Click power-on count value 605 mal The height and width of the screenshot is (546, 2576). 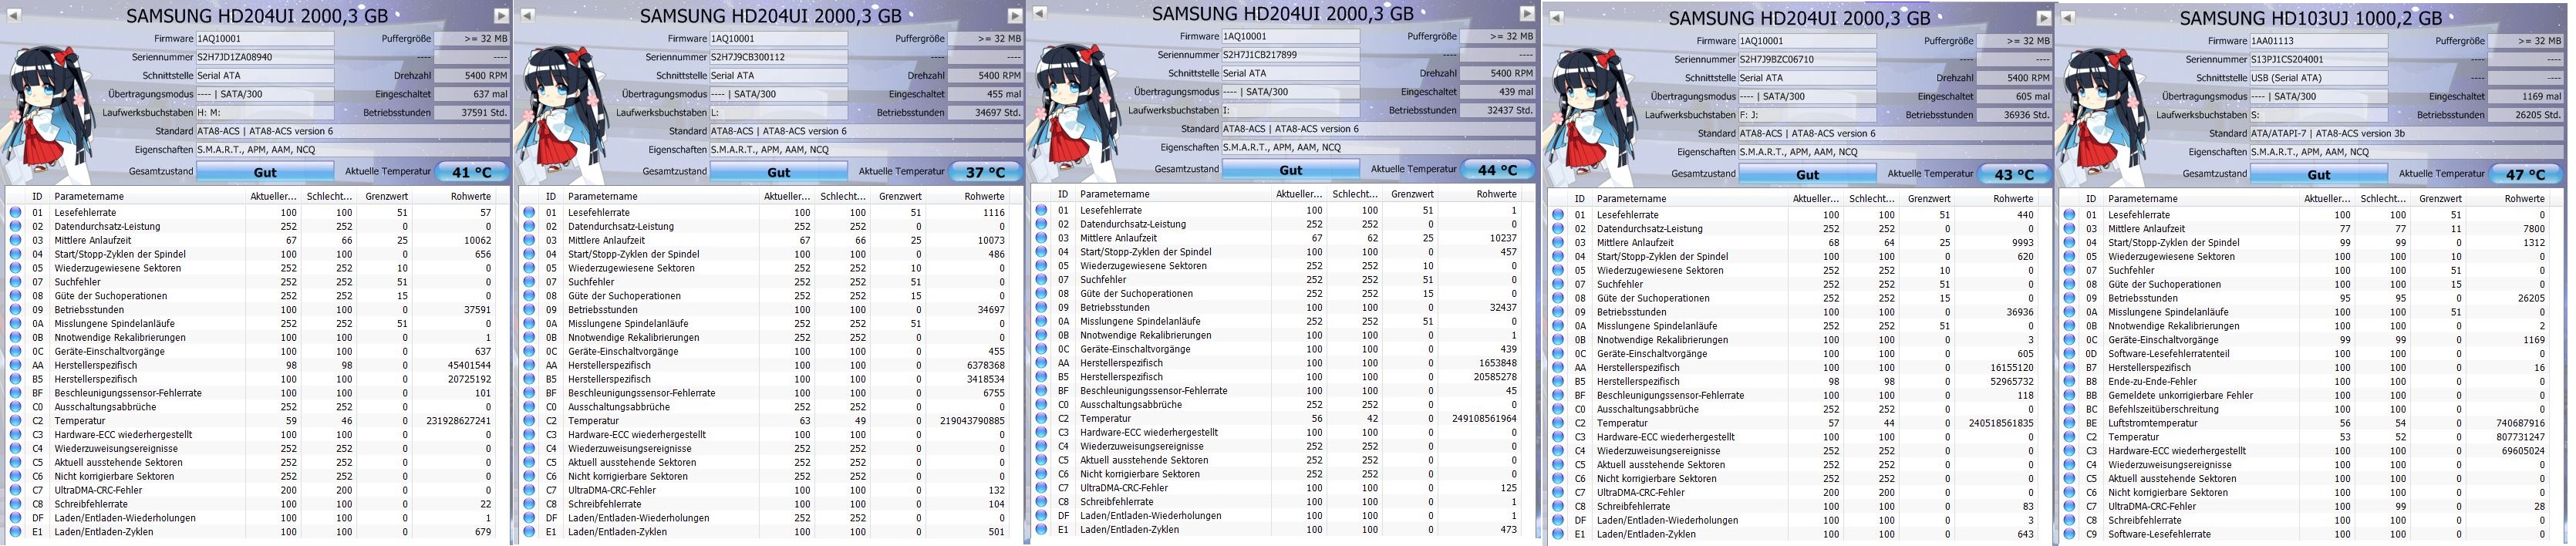tap(2015, 96)
